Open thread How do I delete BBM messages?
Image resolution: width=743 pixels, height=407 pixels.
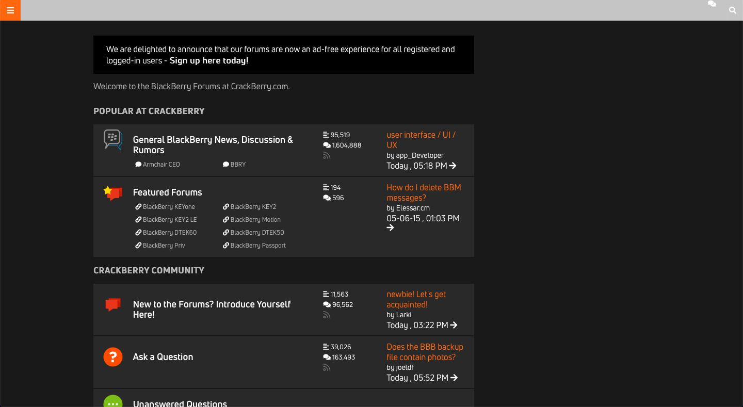[x=424, y=192]
